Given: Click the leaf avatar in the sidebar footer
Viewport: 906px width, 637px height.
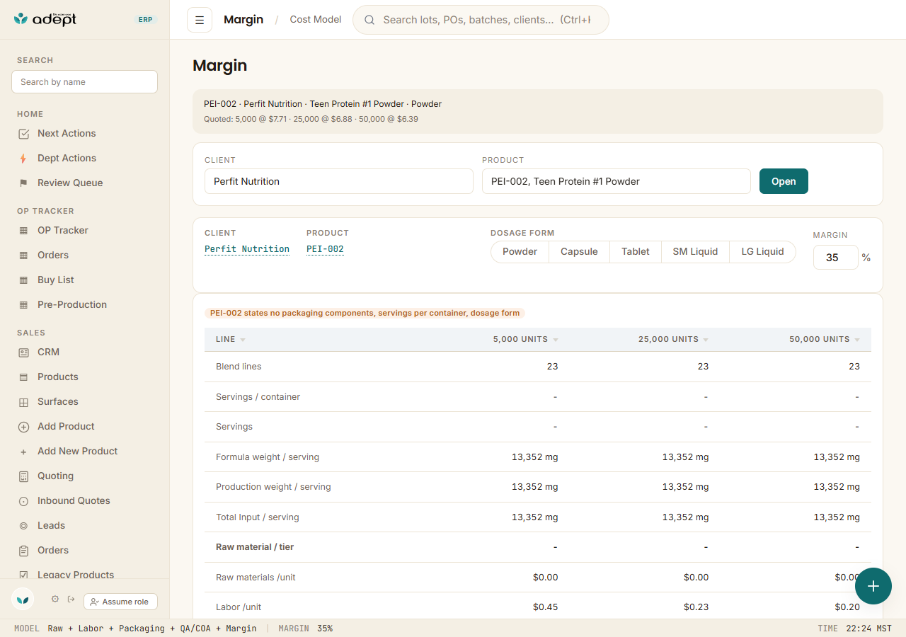Looking at the screenshot, I should (x=23, y=599).
